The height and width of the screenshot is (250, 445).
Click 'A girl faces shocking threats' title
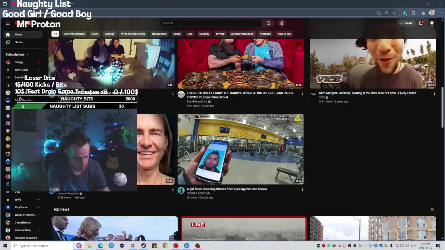[227, 189]
